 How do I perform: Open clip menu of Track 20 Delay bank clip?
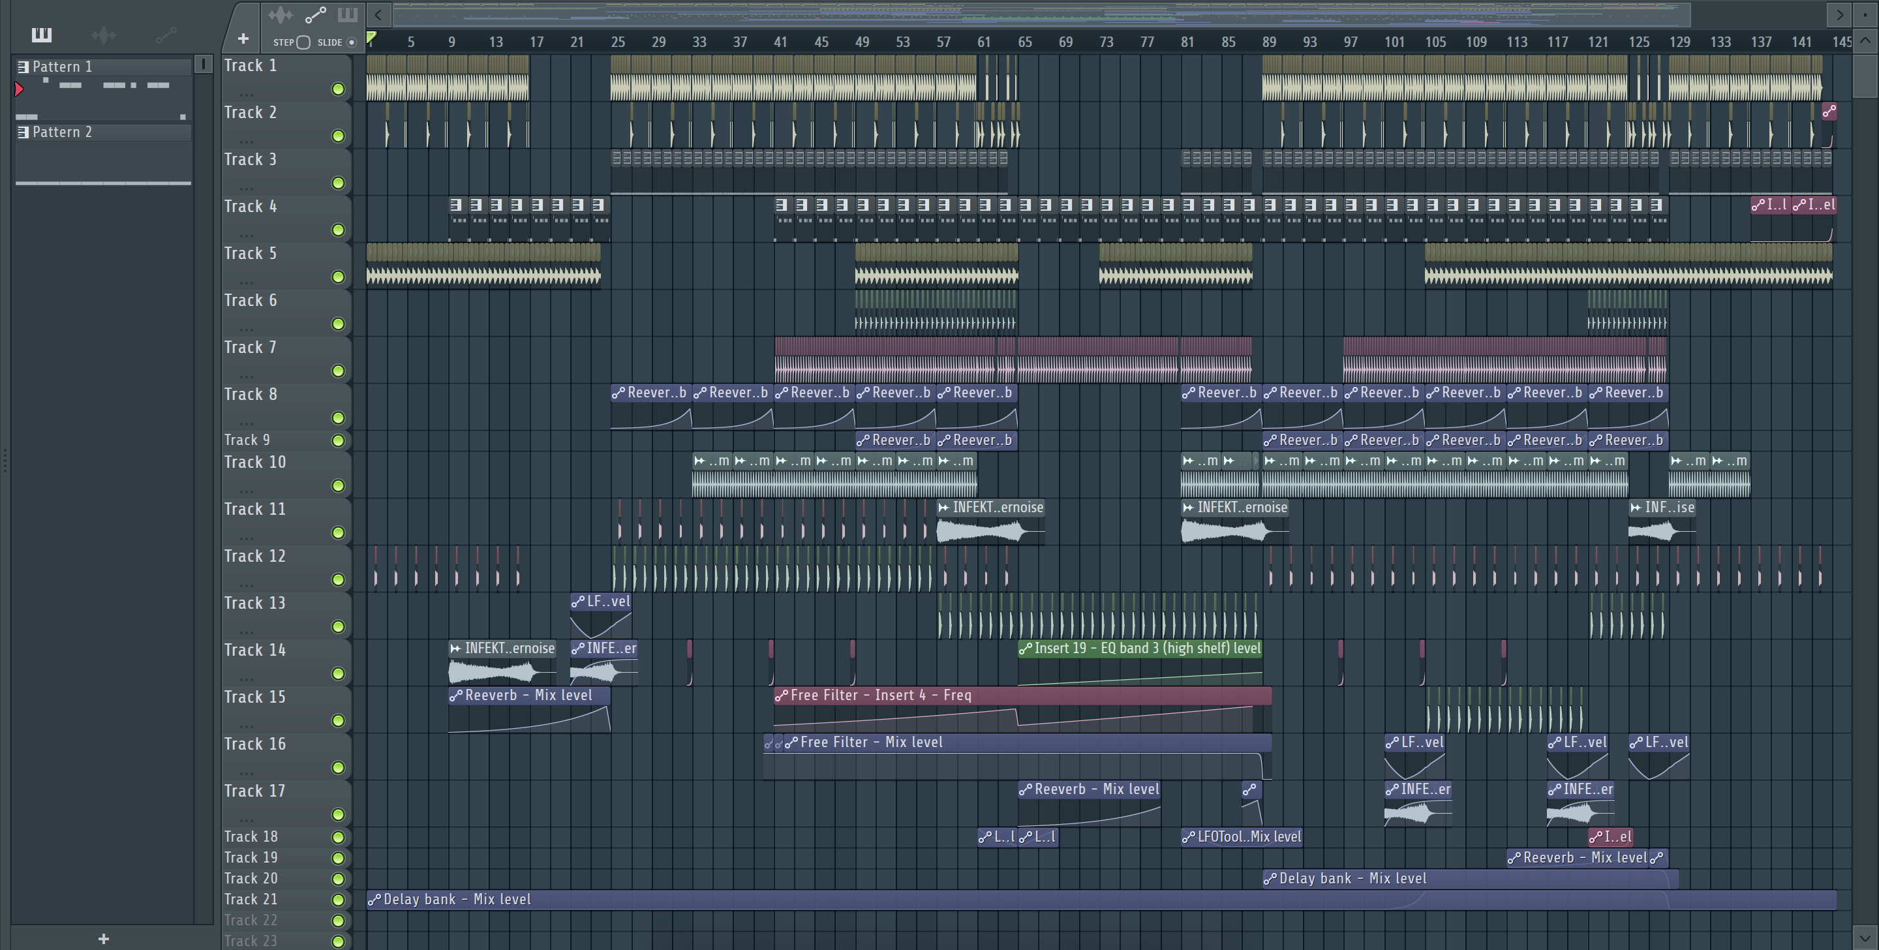coord(1270,878)
